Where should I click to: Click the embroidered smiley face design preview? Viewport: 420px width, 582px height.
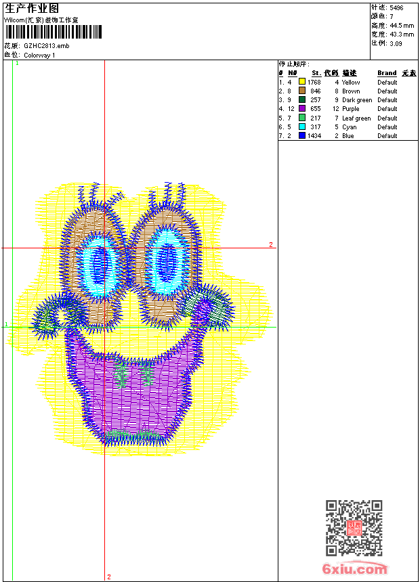click(140, 319)
